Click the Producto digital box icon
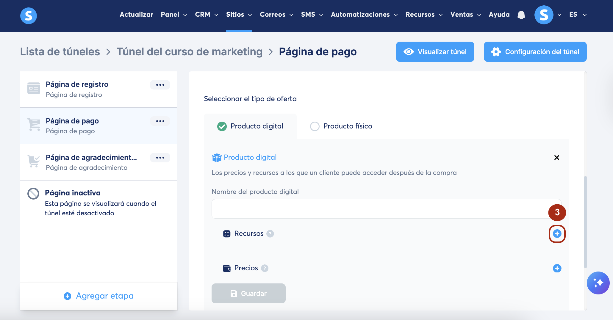Screen dimensions: 613x320 (x=217, y=158)
